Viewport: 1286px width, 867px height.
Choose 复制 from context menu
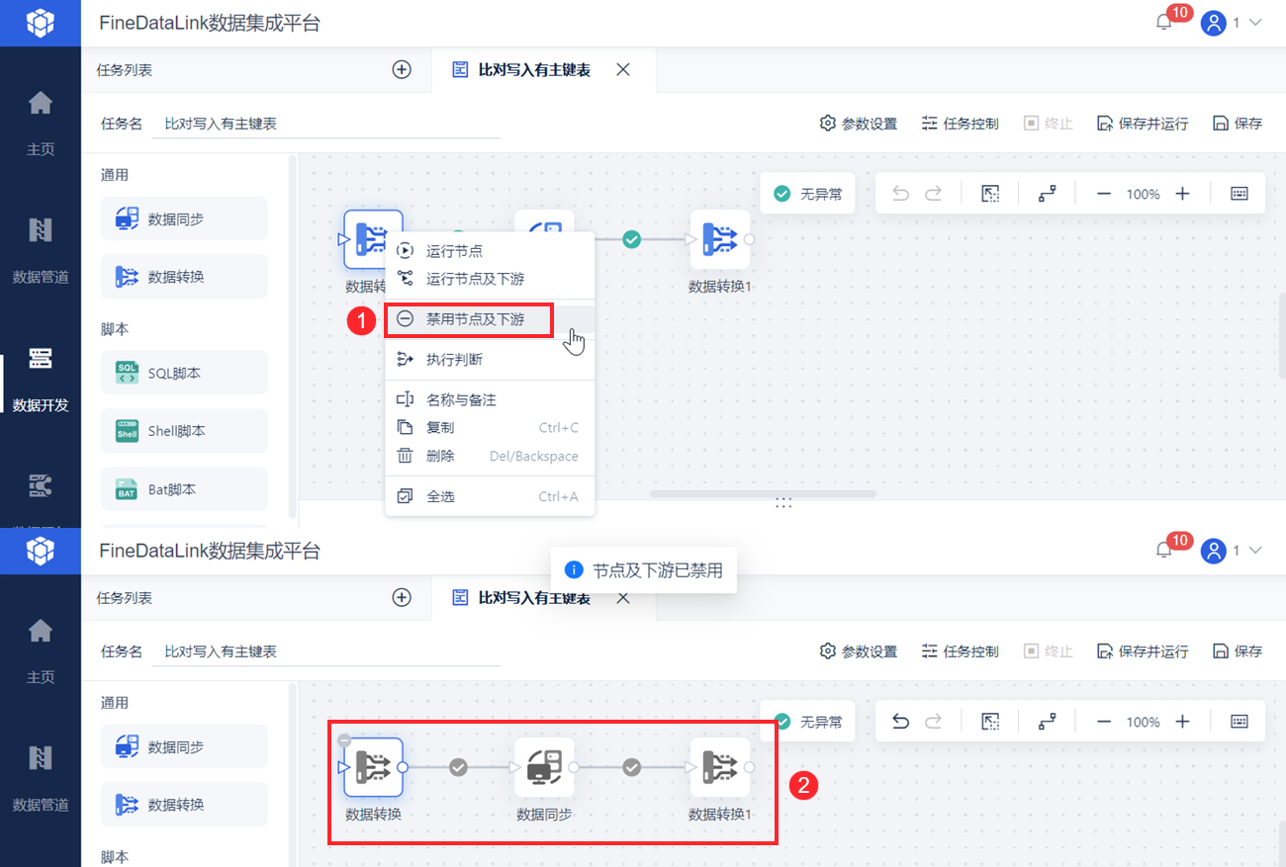(x=490, y=427)
